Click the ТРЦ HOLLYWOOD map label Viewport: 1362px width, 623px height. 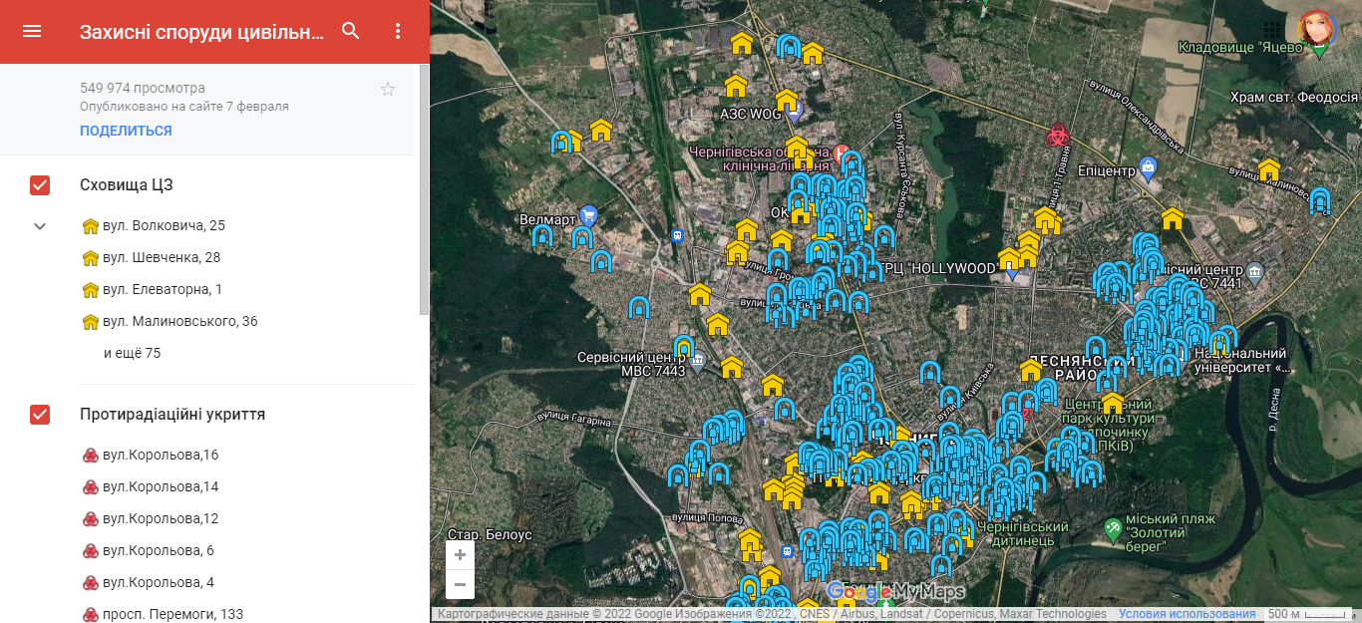(935, 269)
